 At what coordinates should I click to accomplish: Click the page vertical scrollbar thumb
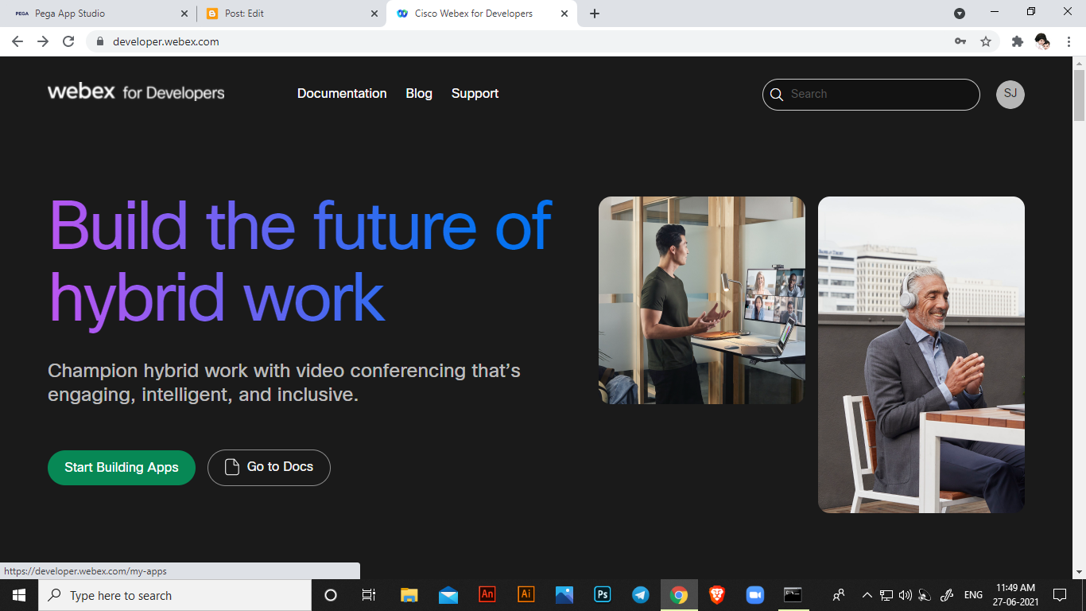tap(1079, 95)
